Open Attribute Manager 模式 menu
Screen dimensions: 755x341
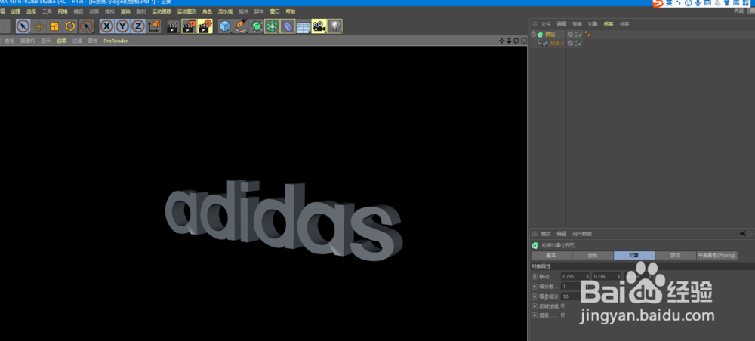click(546, 234)
